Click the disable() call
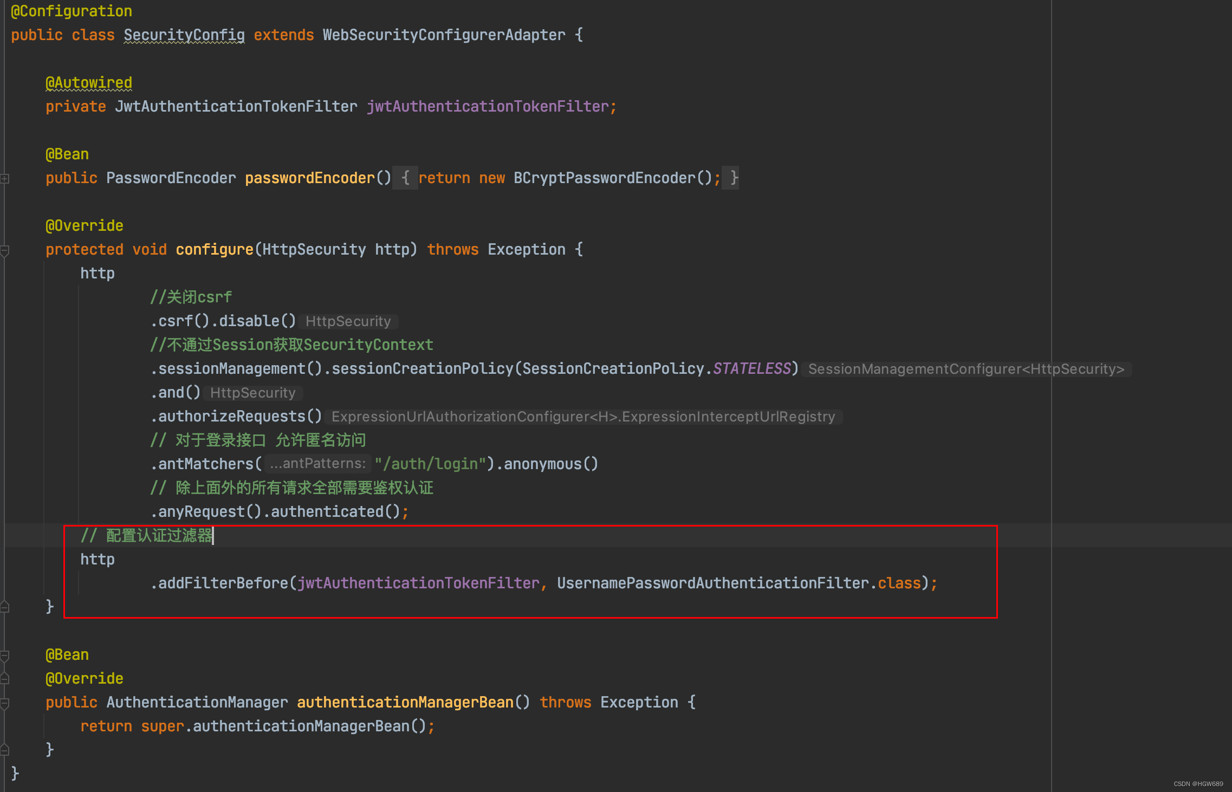1232x792 pixels. click(257, 321)
